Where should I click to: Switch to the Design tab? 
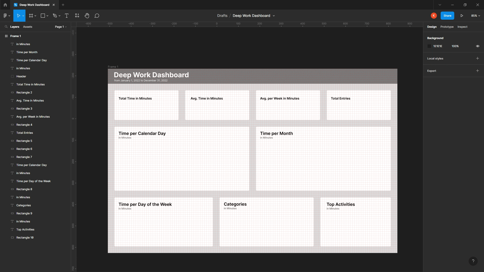click(x=432, y=27)
